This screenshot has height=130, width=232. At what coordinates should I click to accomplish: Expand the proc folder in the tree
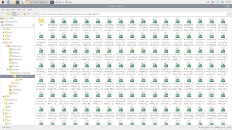tap(3, 113)
